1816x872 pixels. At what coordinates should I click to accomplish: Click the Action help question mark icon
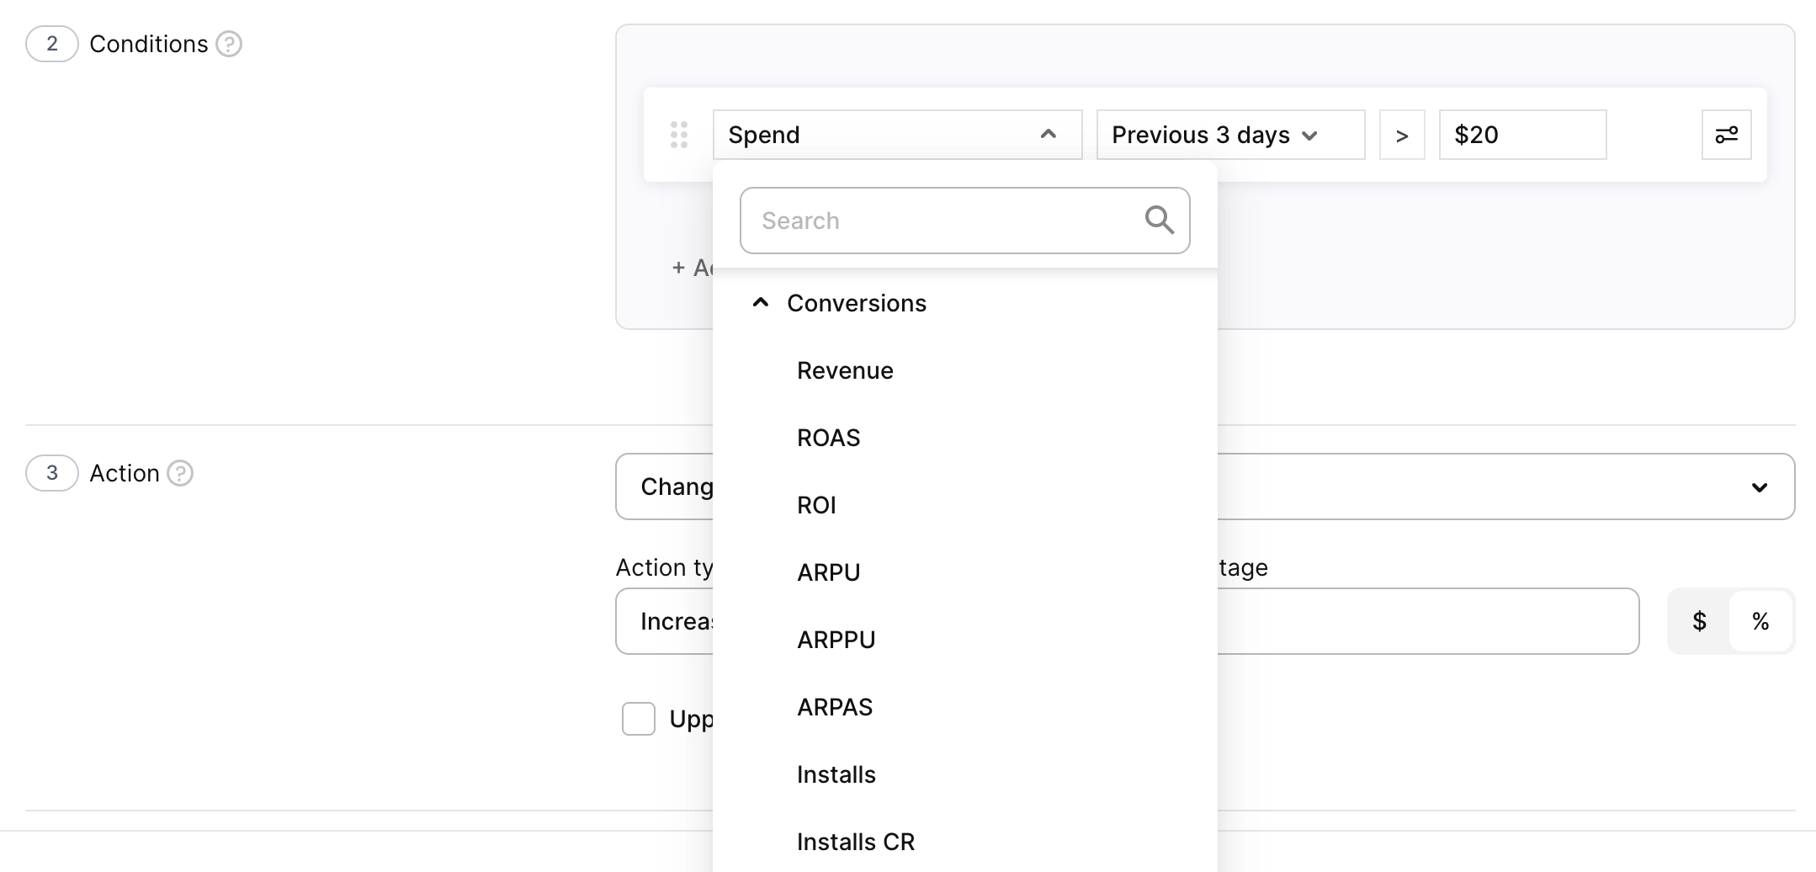click(x=180, y=473)
